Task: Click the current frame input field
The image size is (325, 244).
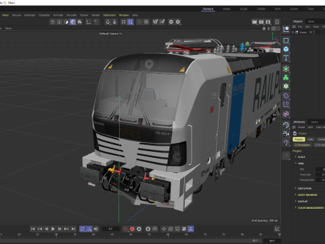Action: [x=110, y=229]
